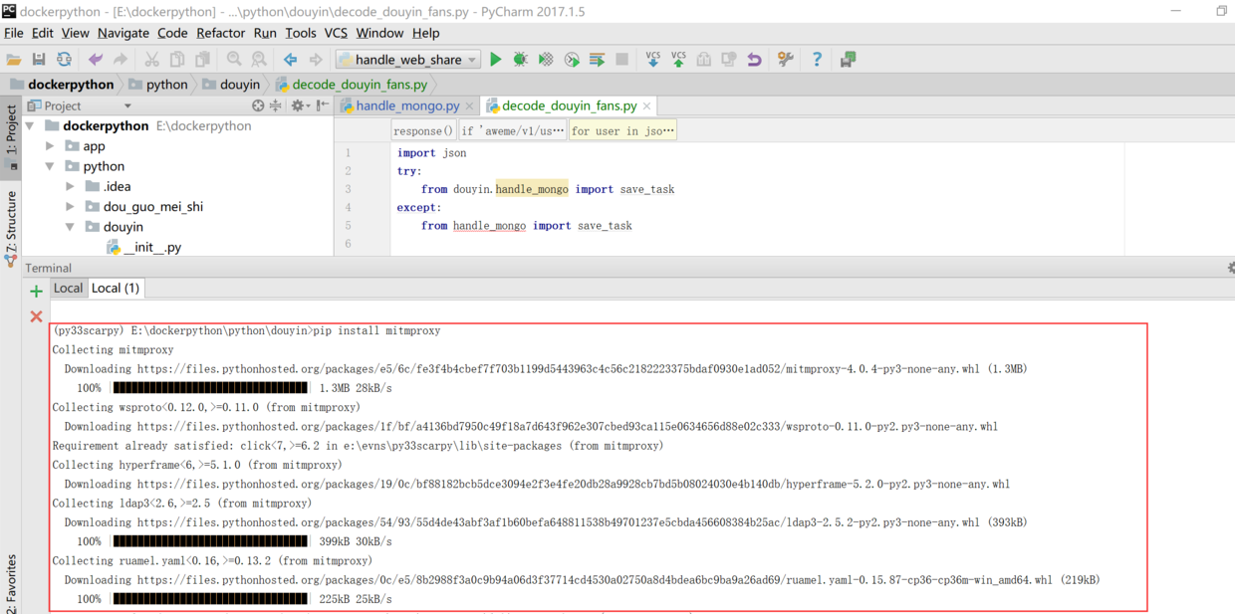This screenshot has height=614, width=1235.
Task: Click the purple Revert icon
Action: [x=754, y=60]
